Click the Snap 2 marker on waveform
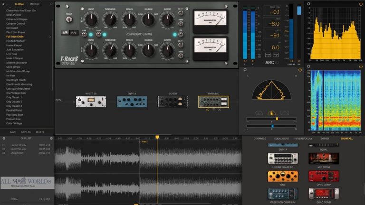This screenshot has width=365, height=205. tap(143, 141)
